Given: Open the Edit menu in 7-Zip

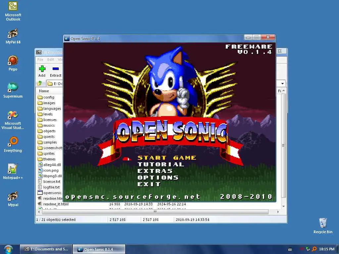Looking at the screenshot, I should tap(51, 60).
